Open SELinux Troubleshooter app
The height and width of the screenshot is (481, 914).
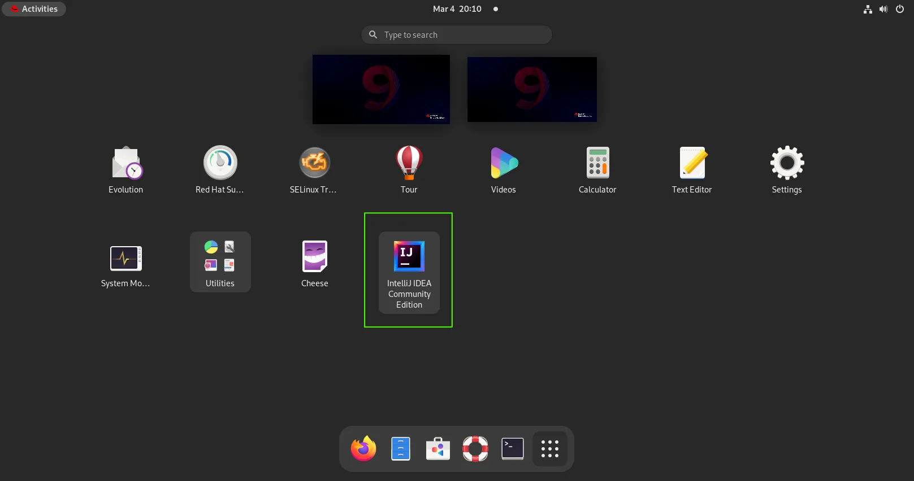point(314,169)
